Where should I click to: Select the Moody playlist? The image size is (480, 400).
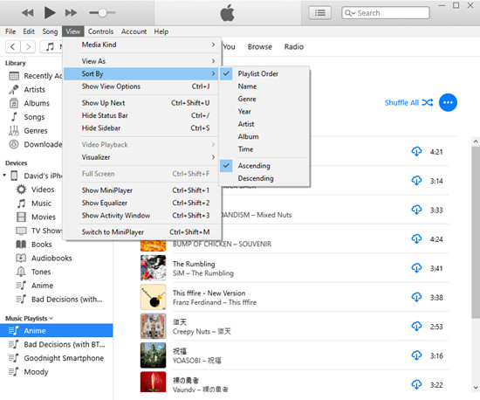point(57,372)
